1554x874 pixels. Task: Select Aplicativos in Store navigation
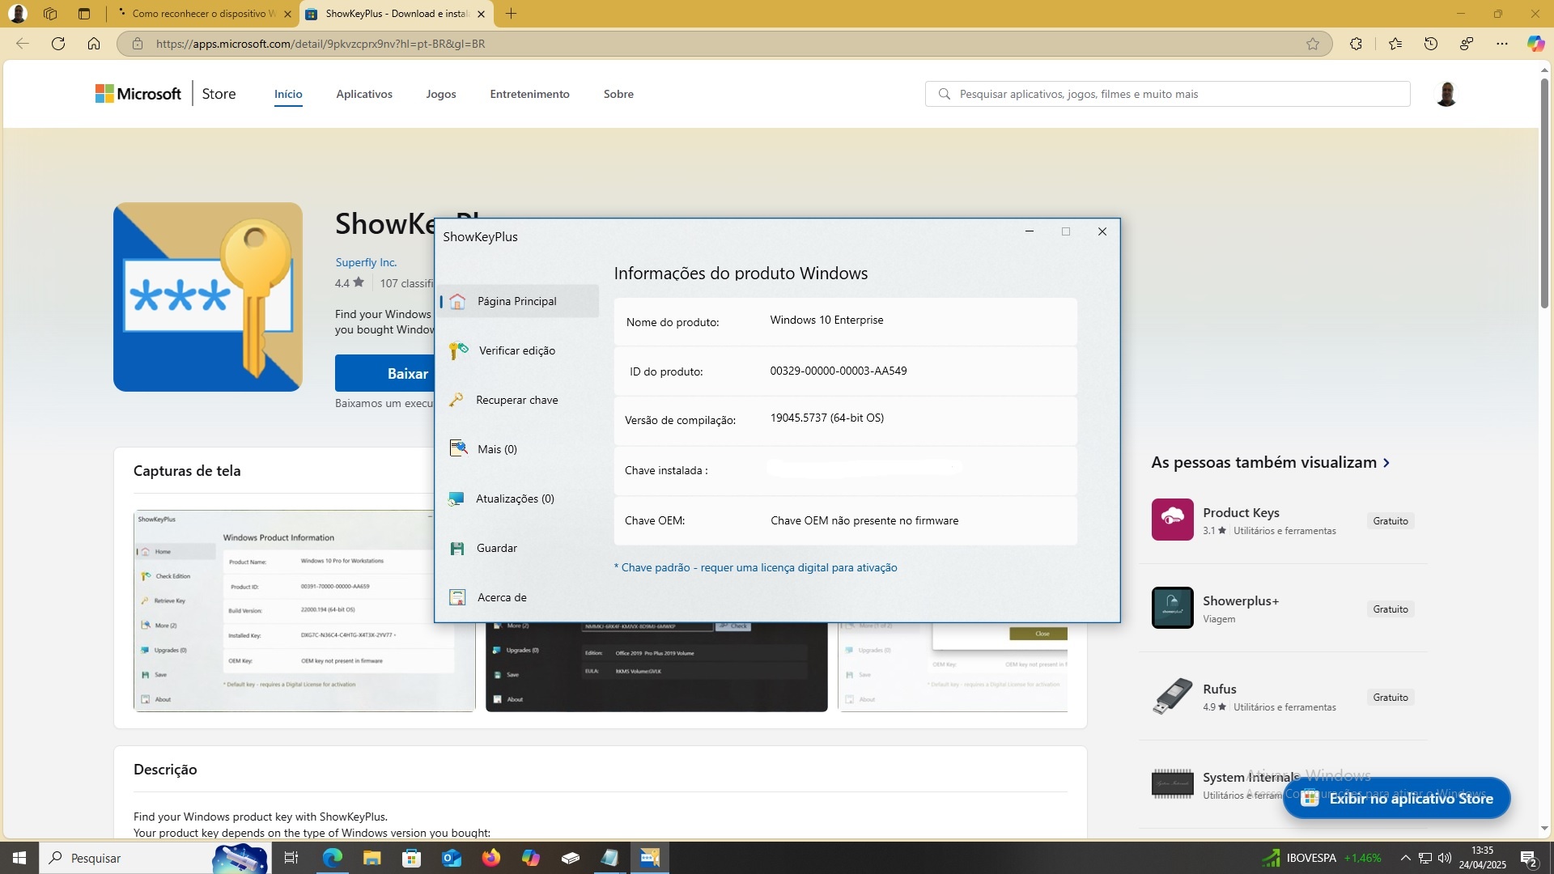pos(364,94)
